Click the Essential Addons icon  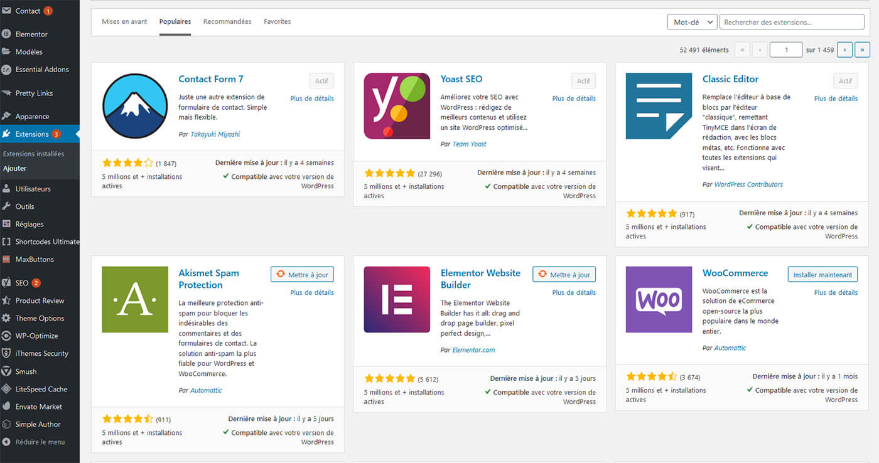pos(6,70)
